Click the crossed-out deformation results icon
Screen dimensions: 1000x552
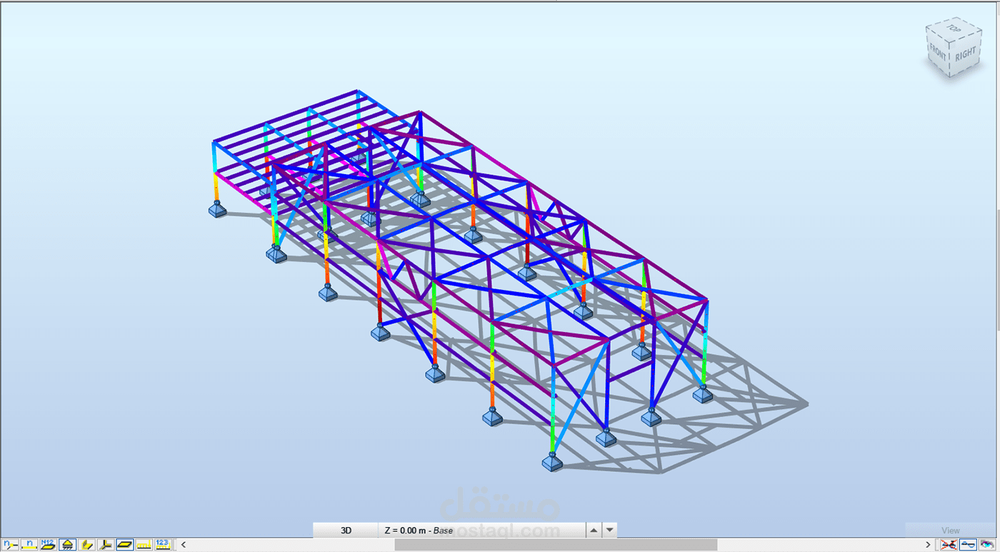pos(949,545)
